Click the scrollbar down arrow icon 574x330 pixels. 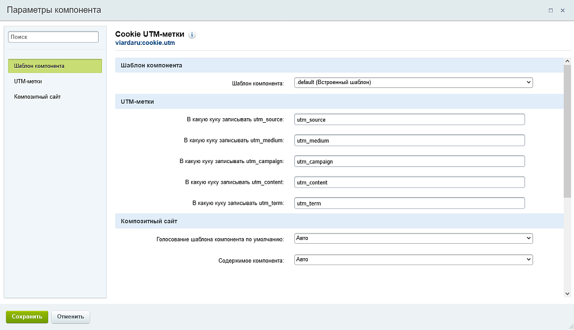pos(568,292)
